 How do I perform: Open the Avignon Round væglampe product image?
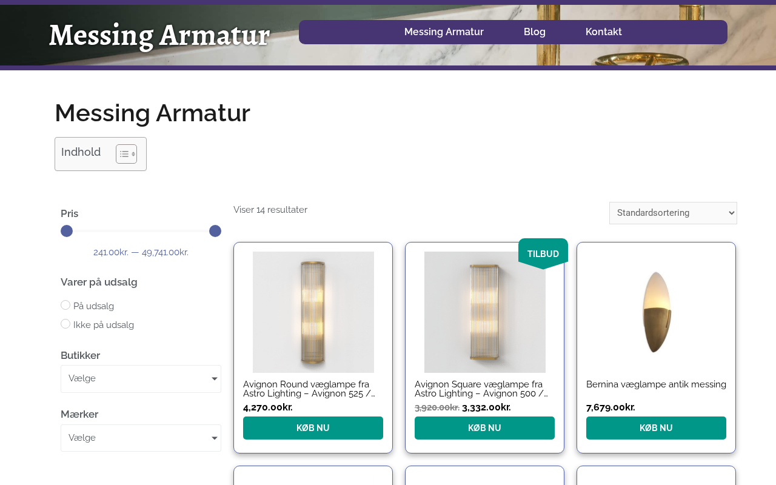click(313, 312)
